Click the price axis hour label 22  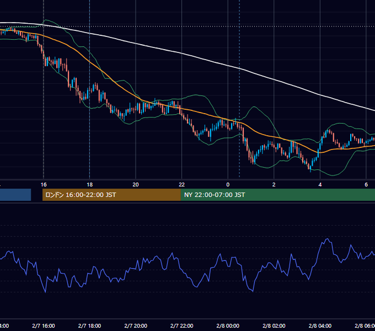coord(182,185)
